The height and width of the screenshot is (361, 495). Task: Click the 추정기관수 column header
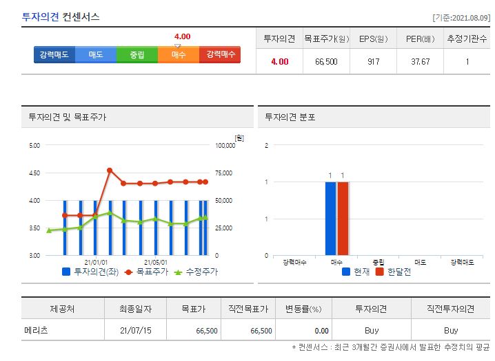click(467, 39)
